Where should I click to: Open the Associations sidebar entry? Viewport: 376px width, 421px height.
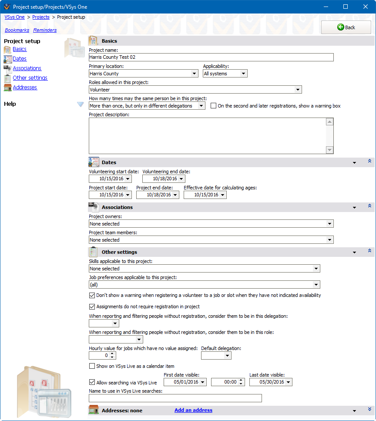[27, 68]
